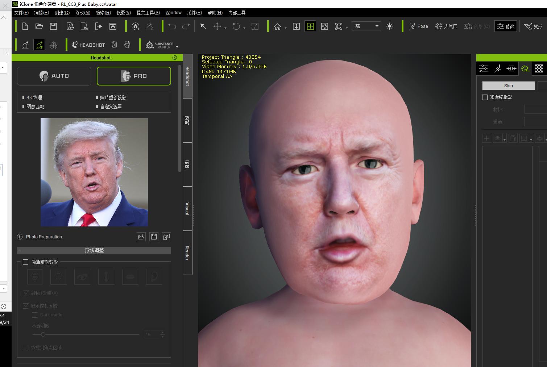The width and height of the screenshot is (547, 367).
Task: Expand the Substance Painter dropdown arrow
Action: pos(177,47)
